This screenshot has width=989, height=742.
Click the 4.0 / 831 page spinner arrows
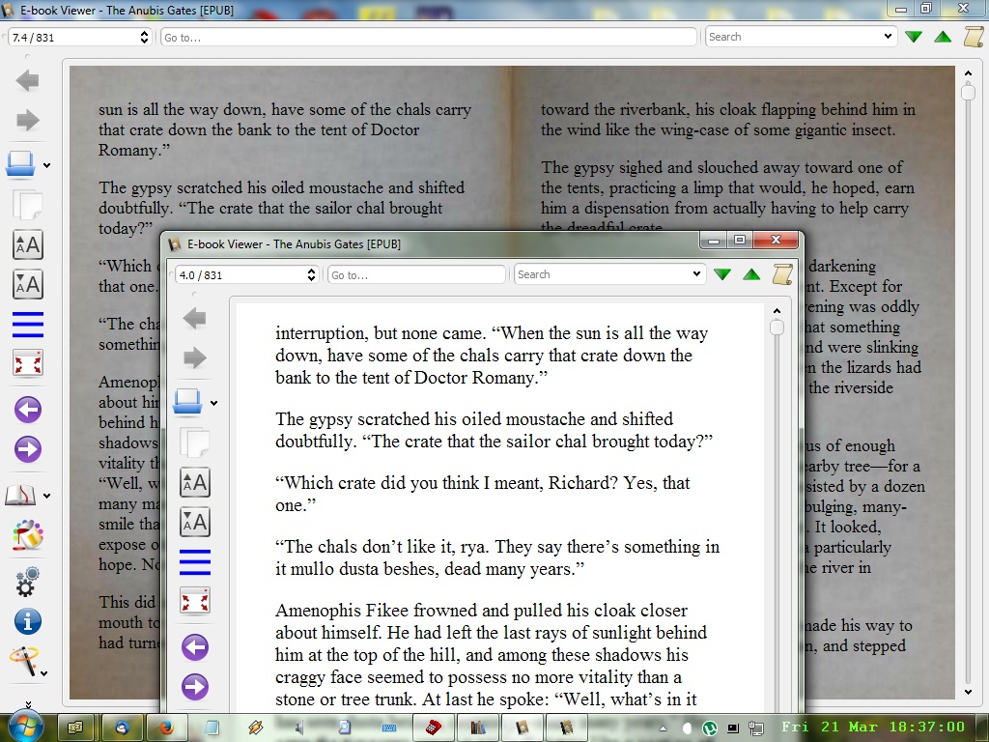point(312,275)
